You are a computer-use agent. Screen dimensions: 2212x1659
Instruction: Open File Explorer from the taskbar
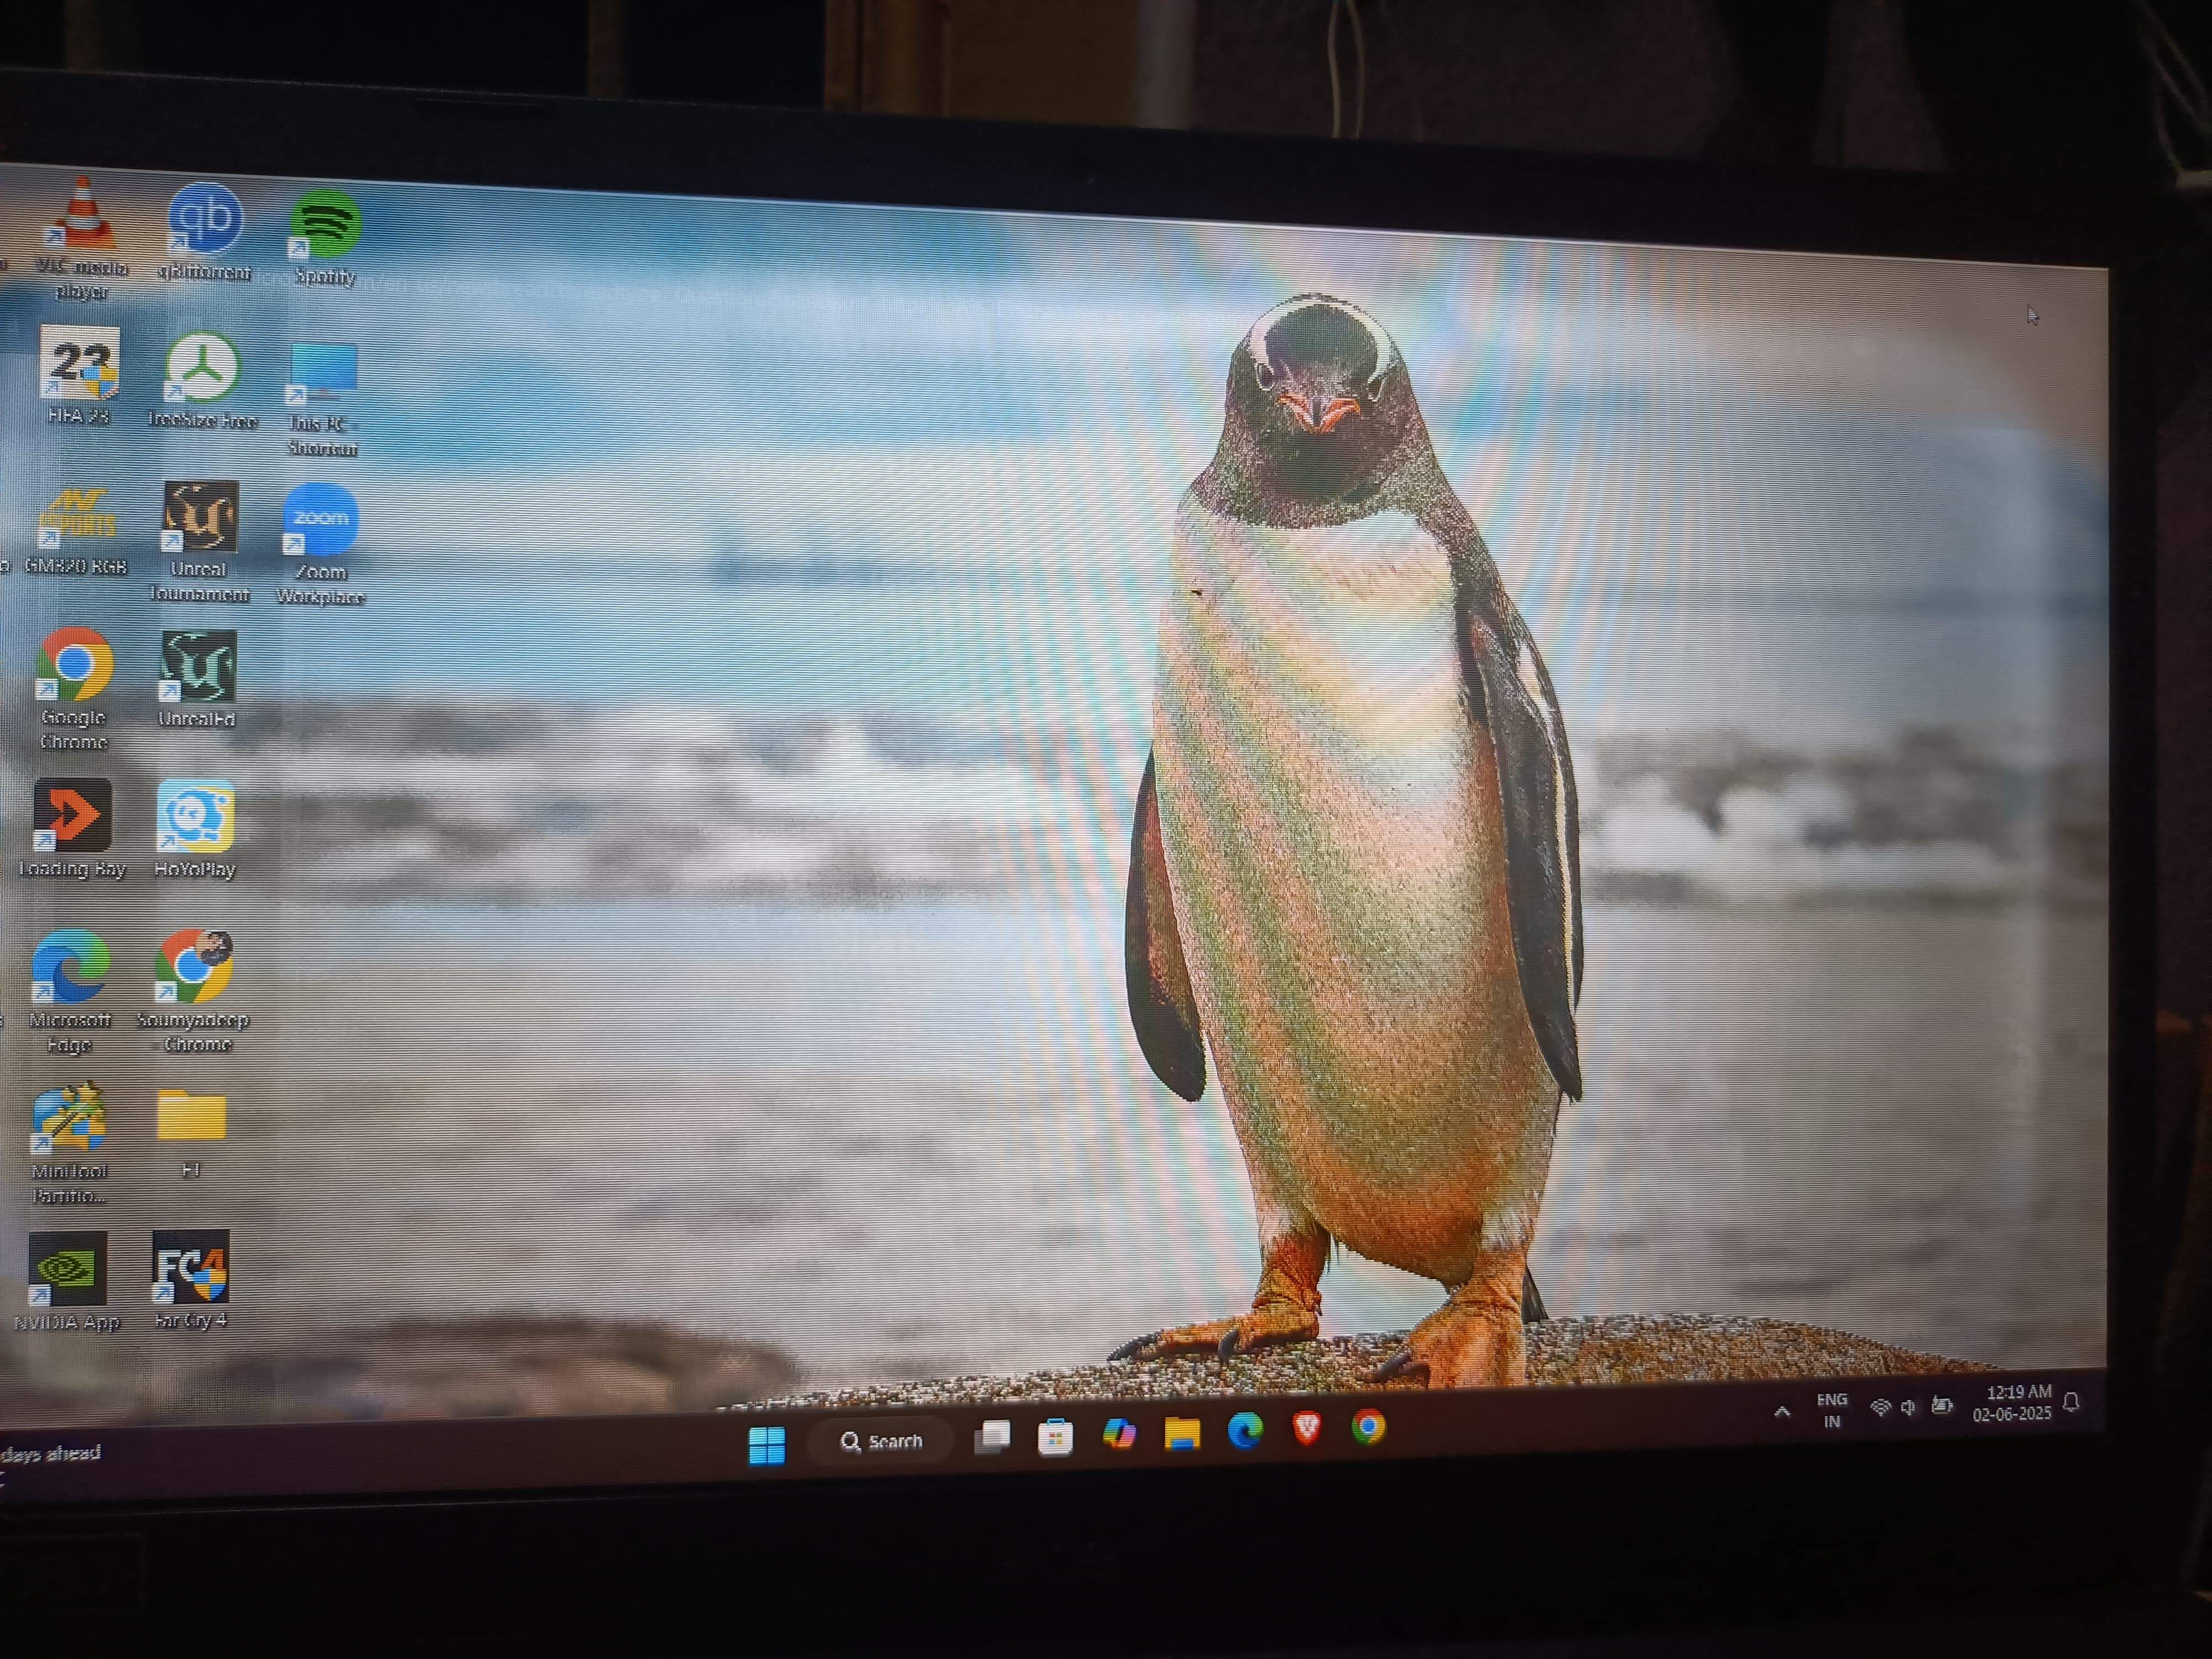point(1182,1433)
